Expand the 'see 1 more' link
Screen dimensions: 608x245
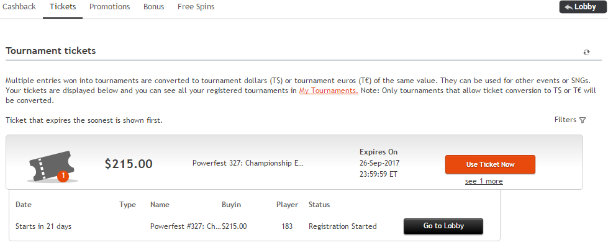click(x=484, y=181)
